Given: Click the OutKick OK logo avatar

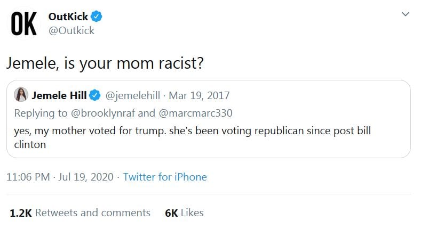Looking at the screenshot, I should 24,24.
